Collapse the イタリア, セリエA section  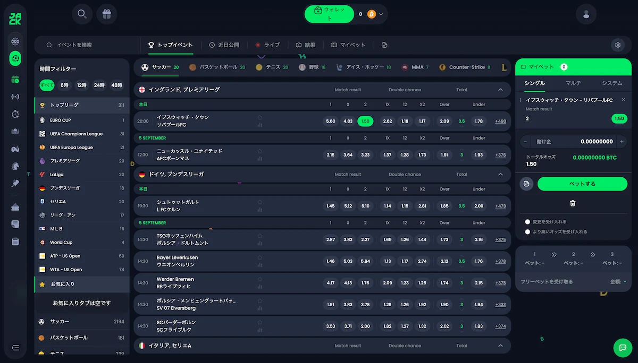[500, 345]
